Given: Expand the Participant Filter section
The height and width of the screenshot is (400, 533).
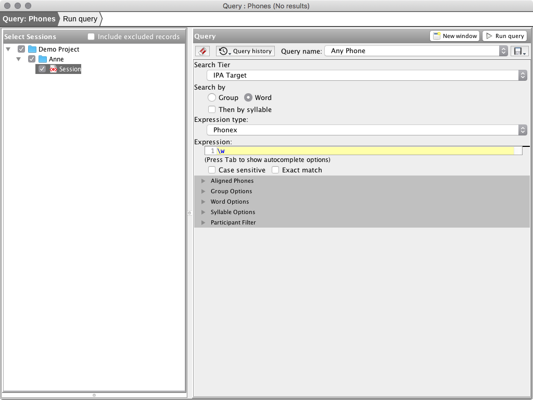Looking at the screenshot, I should [x=202, y=222].
